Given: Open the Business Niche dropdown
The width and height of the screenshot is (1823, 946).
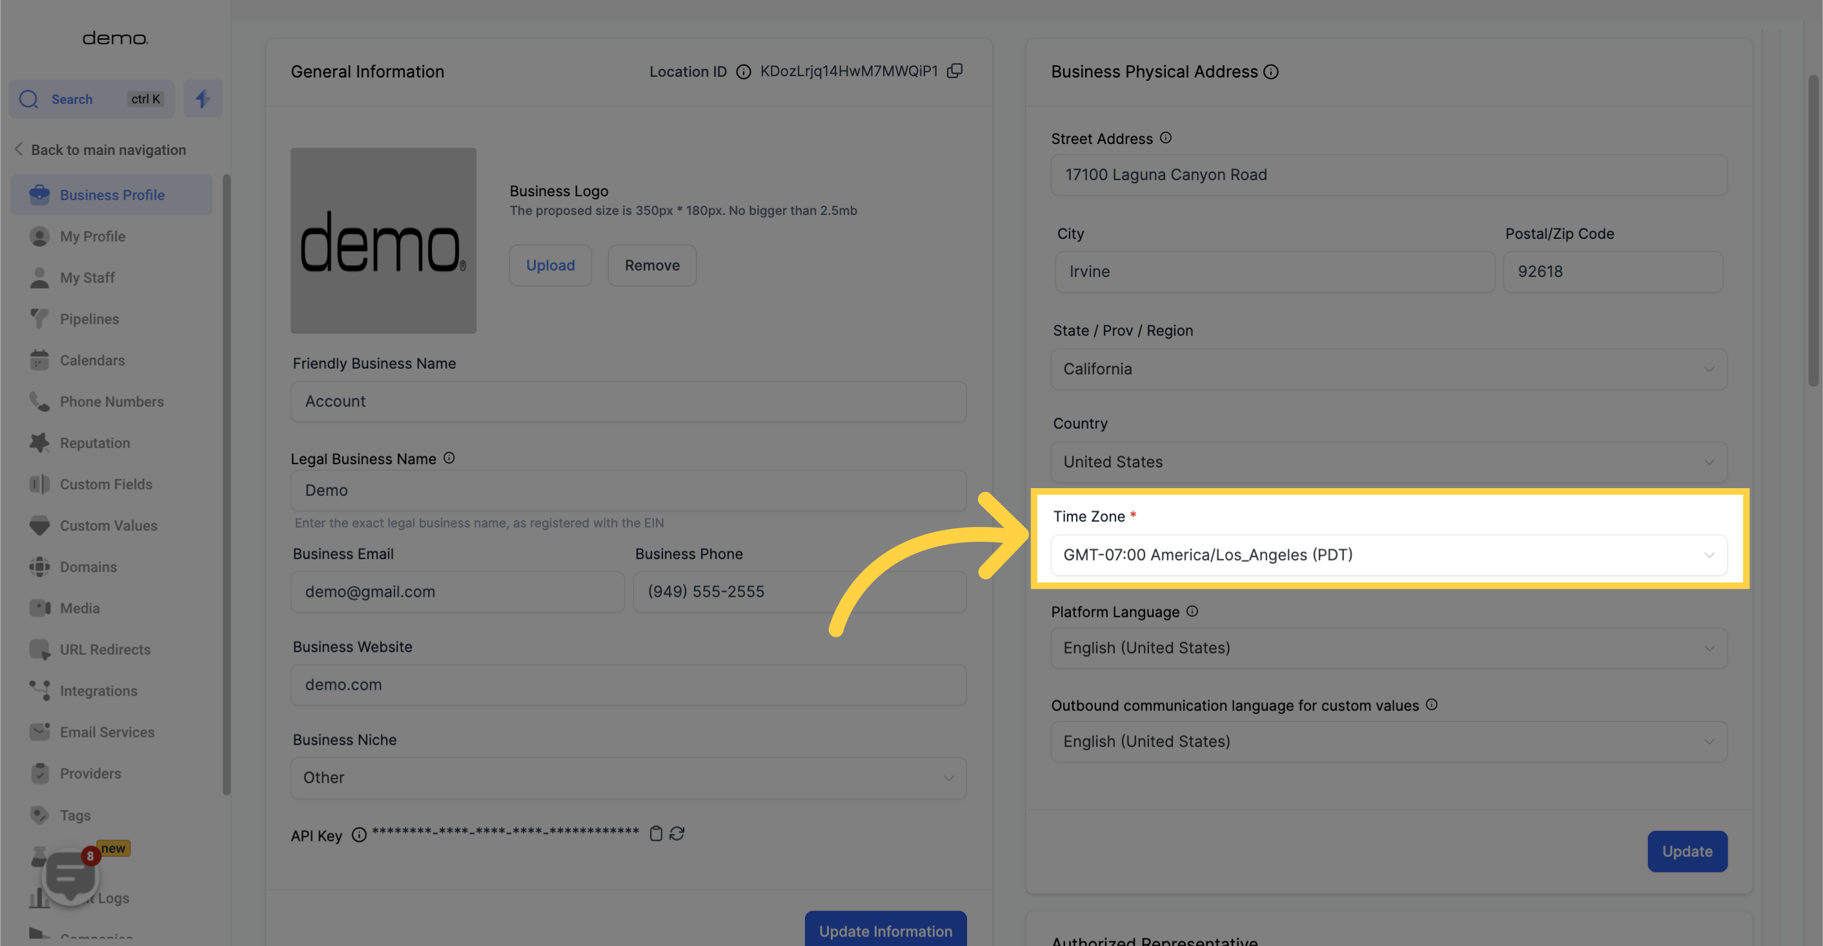Looking at the screenshot, I should tap(628, 777).
